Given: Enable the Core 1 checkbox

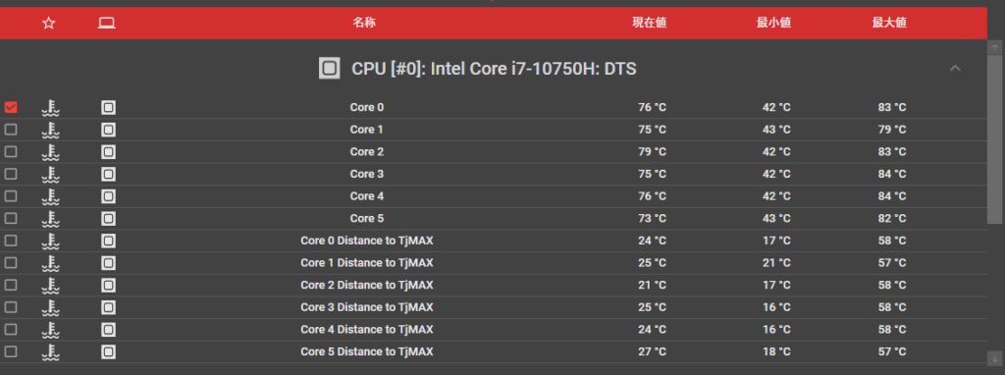Looking at the screenshot, I should tap(10, 130).
